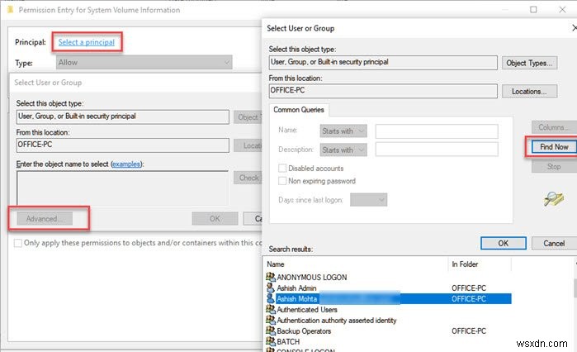
Task: Enable the Disabled accounts checkbox
Action: [283, 169]
